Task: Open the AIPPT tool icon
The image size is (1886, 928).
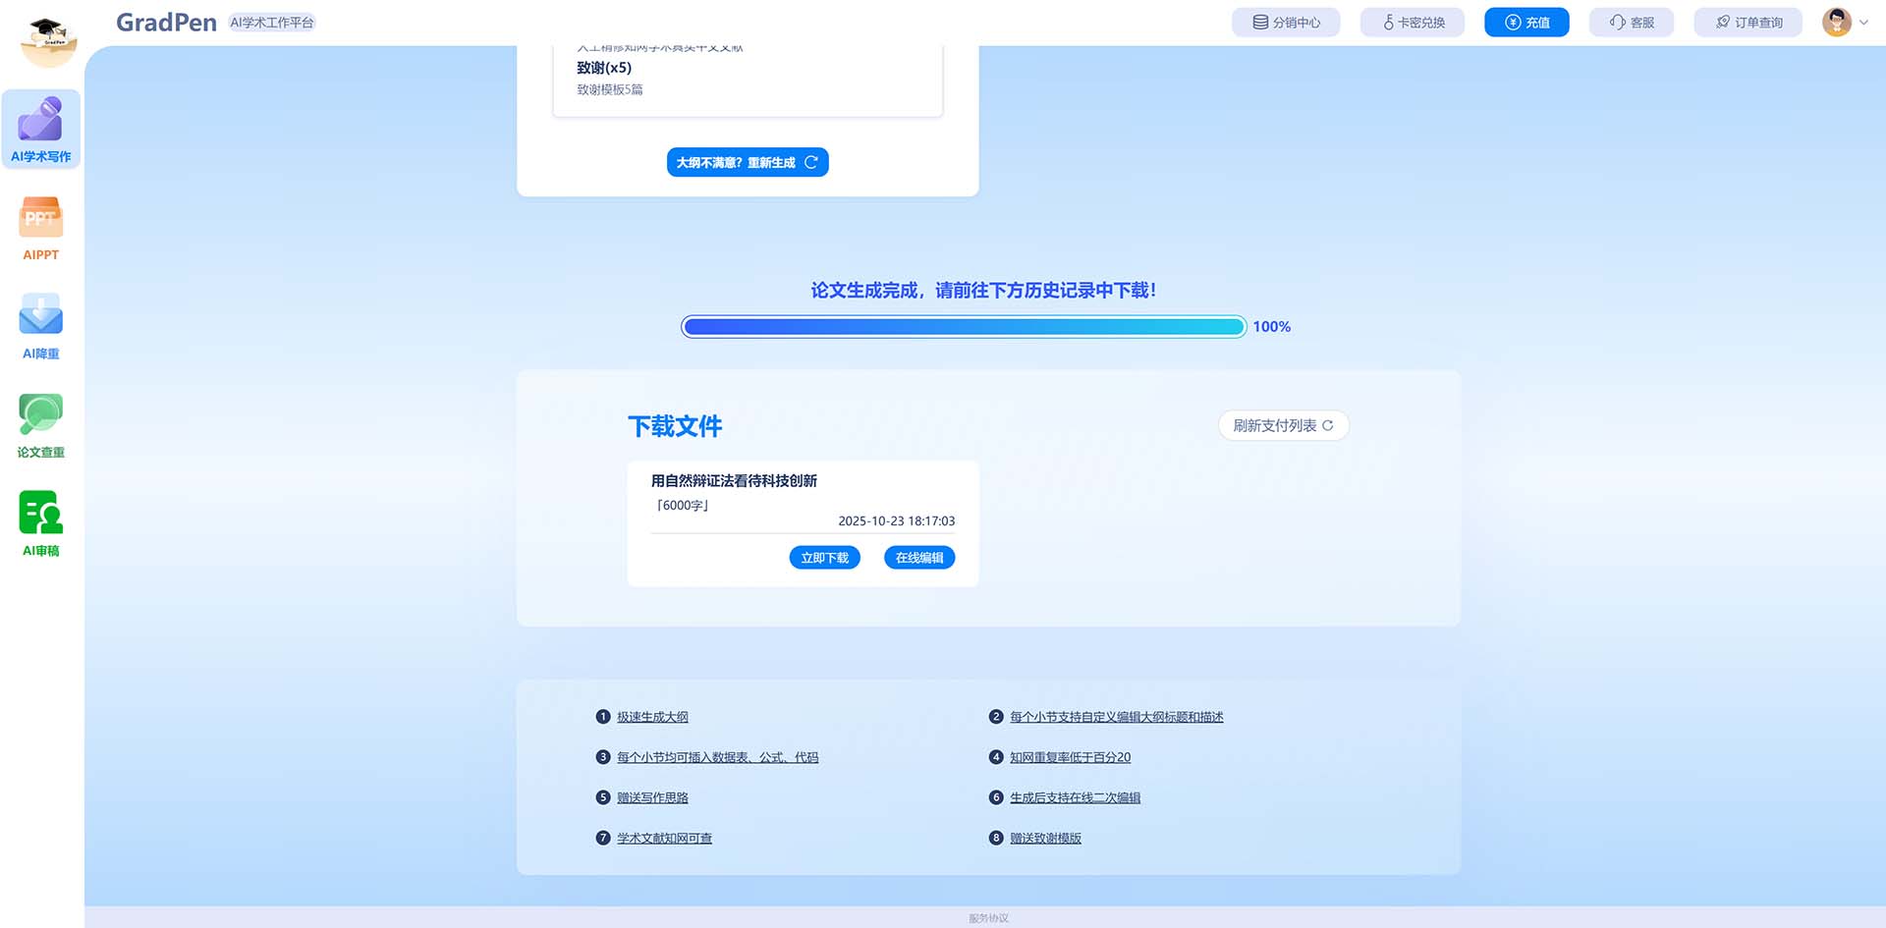Action: tap(40, 218)
